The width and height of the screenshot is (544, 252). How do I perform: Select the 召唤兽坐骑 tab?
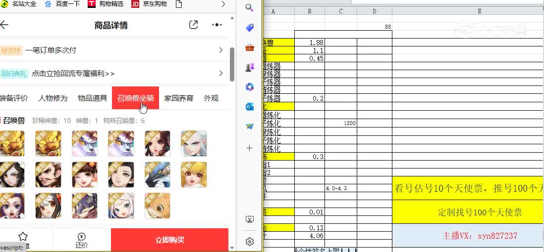(x=135, y=98)
